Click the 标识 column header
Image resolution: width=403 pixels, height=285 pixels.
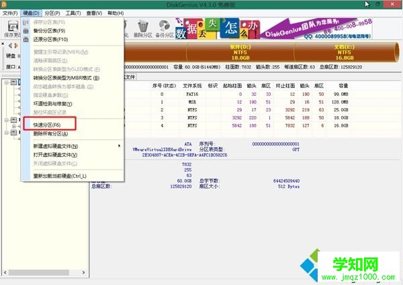213,86
